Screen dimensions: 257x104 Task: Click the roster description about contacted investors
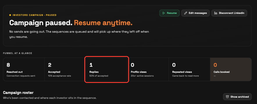[x=50, y=98]
